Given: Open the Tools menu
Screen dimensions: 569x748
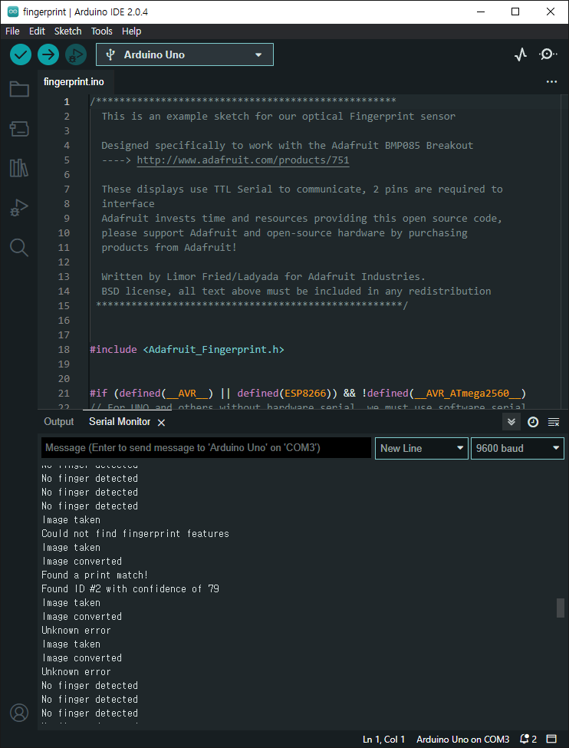Looking at the screenshot, I should 101,31.
